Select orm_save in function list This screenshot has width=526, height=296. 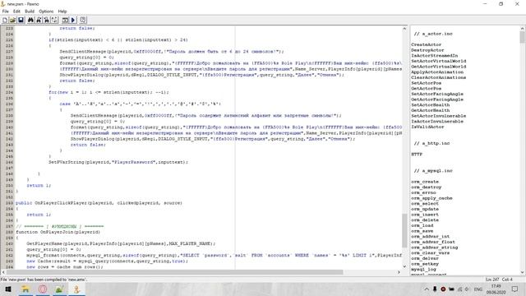pos(422,231)
